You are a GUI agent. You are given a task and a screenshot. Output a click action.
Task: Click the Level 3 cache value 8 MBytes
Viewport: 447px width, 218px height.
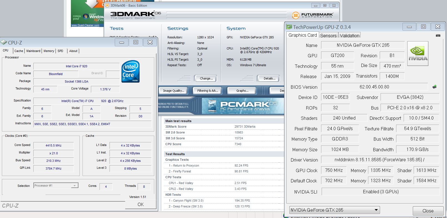pos(130,169)
